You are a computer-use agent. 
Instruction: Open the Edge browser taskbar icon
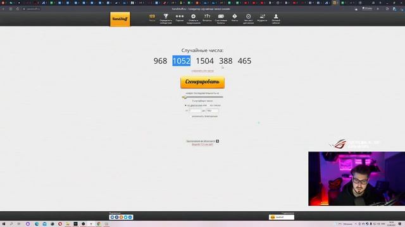(x=37, y=224)
